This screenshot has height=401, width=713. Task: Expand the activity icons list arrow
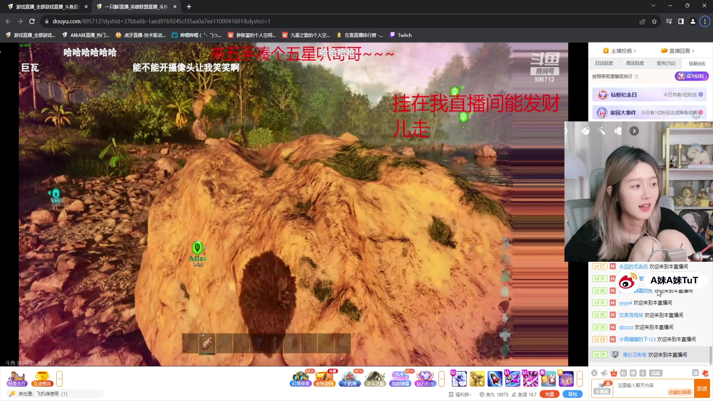click(x=442, y=379)
